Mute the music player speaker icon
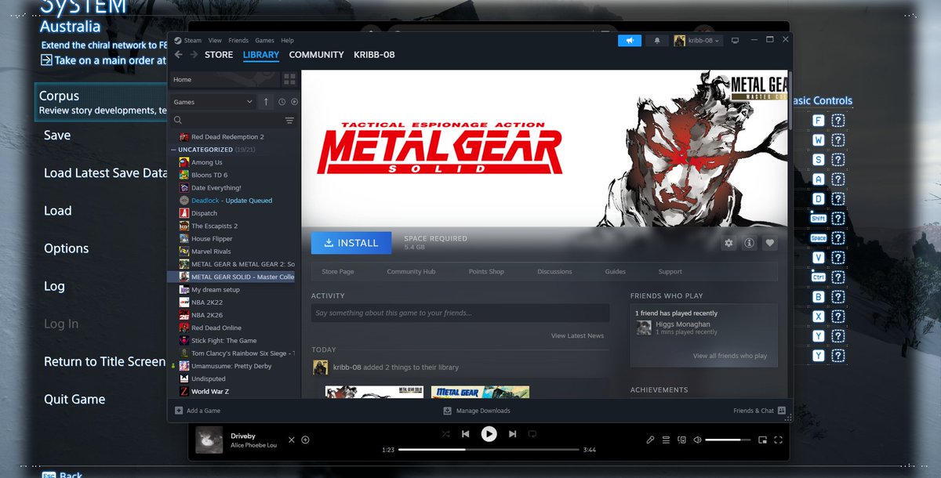The image size is (941, 478). 697,440
